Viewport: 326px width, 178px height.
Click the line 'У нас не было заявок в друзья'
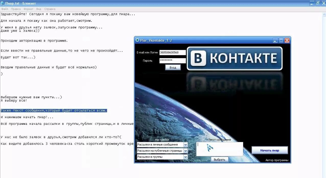[61, 137]
